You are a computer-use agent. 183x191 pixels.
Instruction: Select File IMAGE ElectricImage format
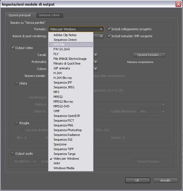click(71, 59)
